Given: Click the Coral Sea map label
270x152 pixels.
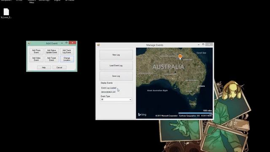Looking at the screenshot, I should click(201, 53).
